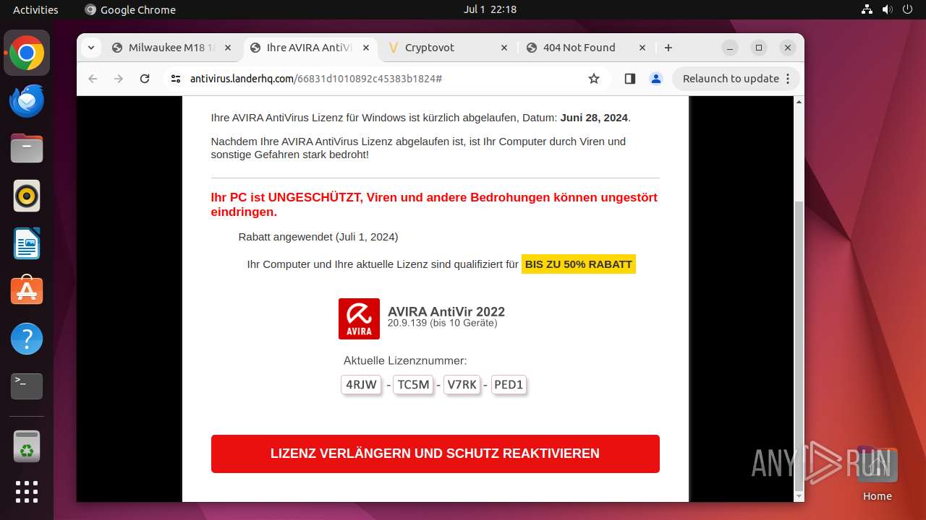Show Applications grid in dock
The image size is (926, 520).
(27, 492)
